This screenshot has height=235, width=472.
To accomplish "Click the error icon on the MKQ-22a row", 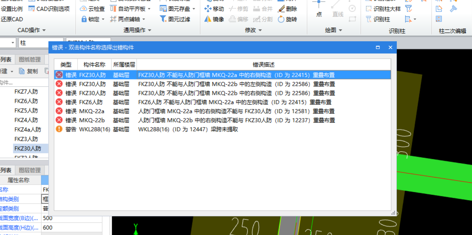I will [59, 111].
